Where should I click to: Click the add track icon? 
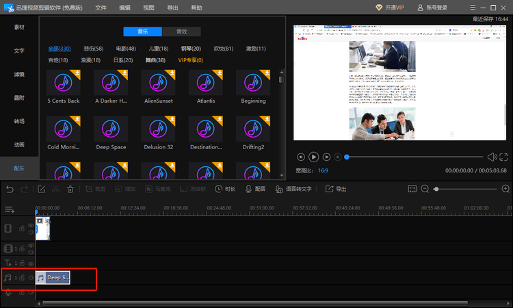(x=10, y=209)
